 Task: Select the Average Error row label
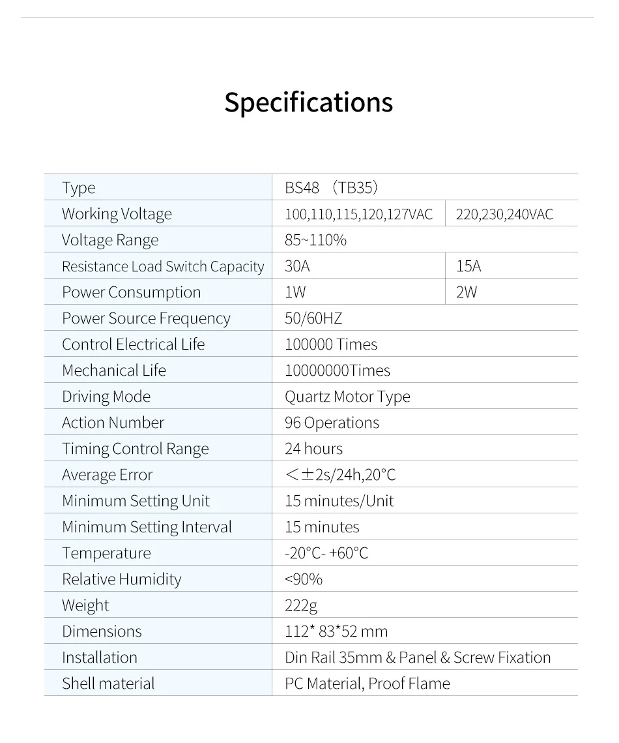tap(108, 476)
